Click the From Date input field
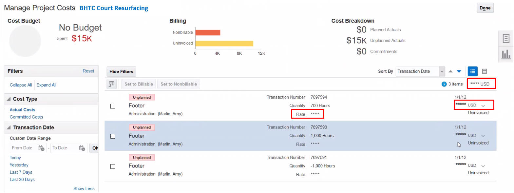Viewport: 514px width, 193px height. click(x=24, y=148)
